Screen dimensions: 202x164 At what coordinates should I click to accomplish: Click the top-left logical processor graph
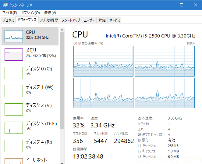click(103, 61)
